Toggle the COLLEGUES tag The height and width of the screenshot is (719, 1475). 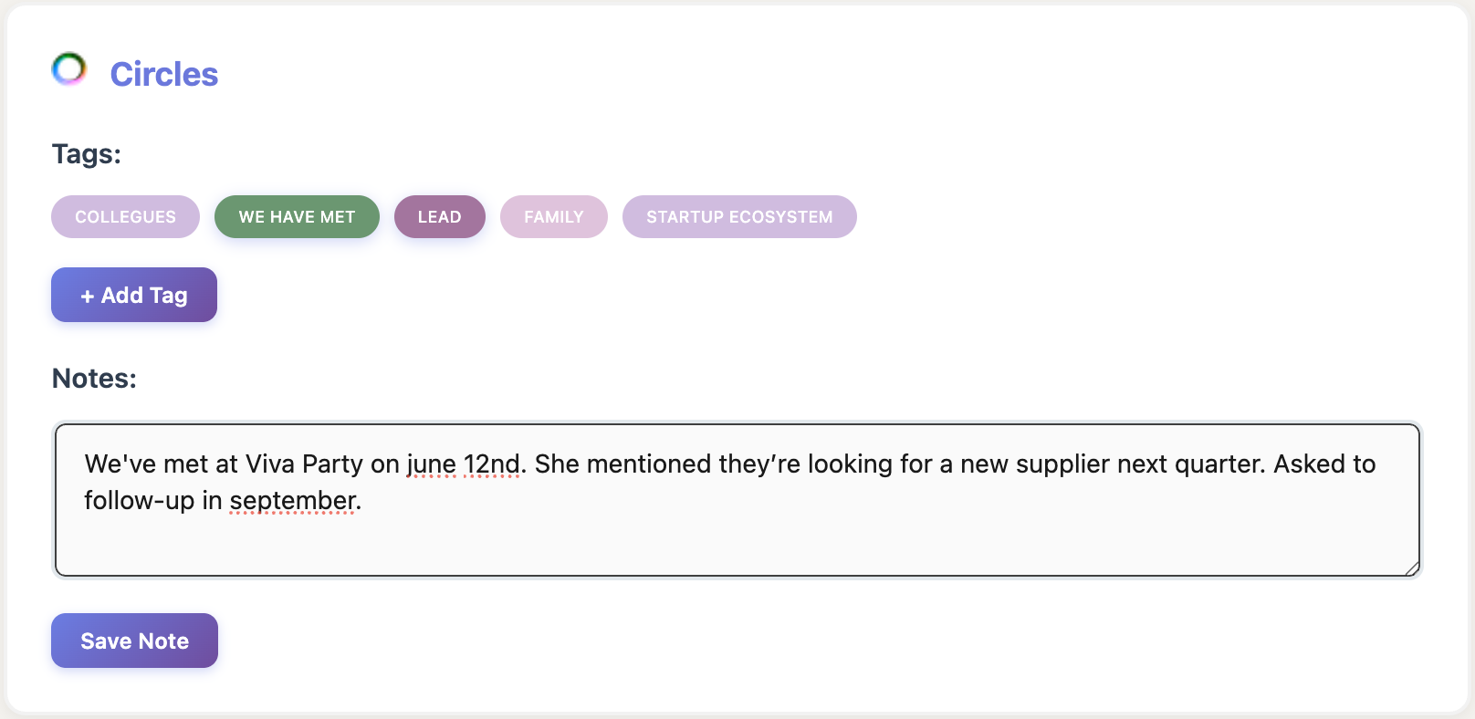[x=125, y=217]
